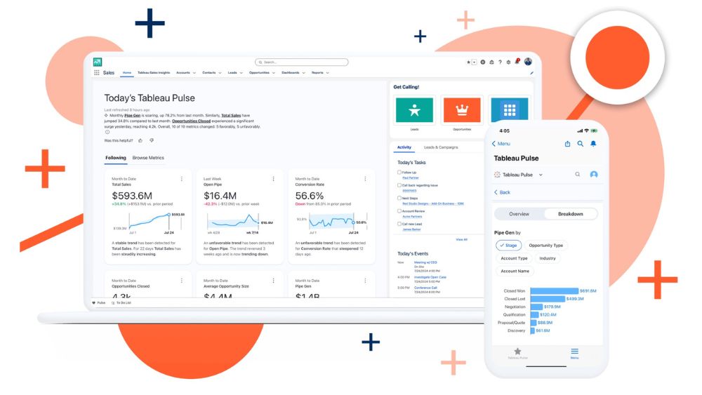702x395 pixels.
Task: Click the favorites star icon
Action: click(469, 62)
